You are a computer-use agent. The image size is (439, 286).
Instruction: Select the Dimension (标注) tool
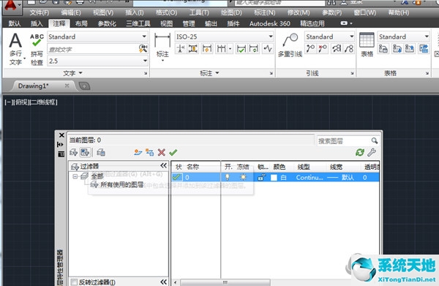[162, 48]
